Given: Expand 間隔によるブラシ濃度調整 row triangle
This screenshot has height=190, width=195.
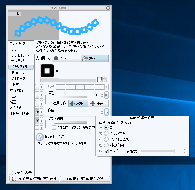Looking at the screenshot, I should 42,128.
